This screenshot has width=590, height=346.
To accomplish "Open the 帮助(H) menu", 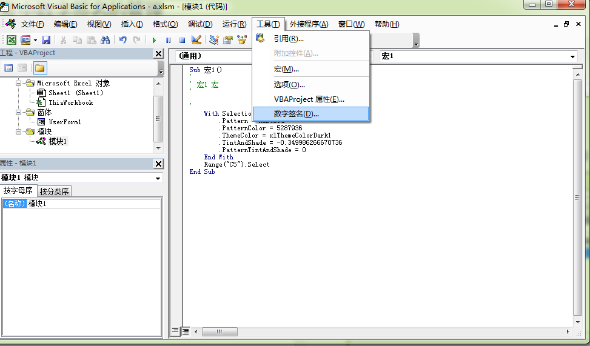I will pyautogui.click(x=387, y=24).
